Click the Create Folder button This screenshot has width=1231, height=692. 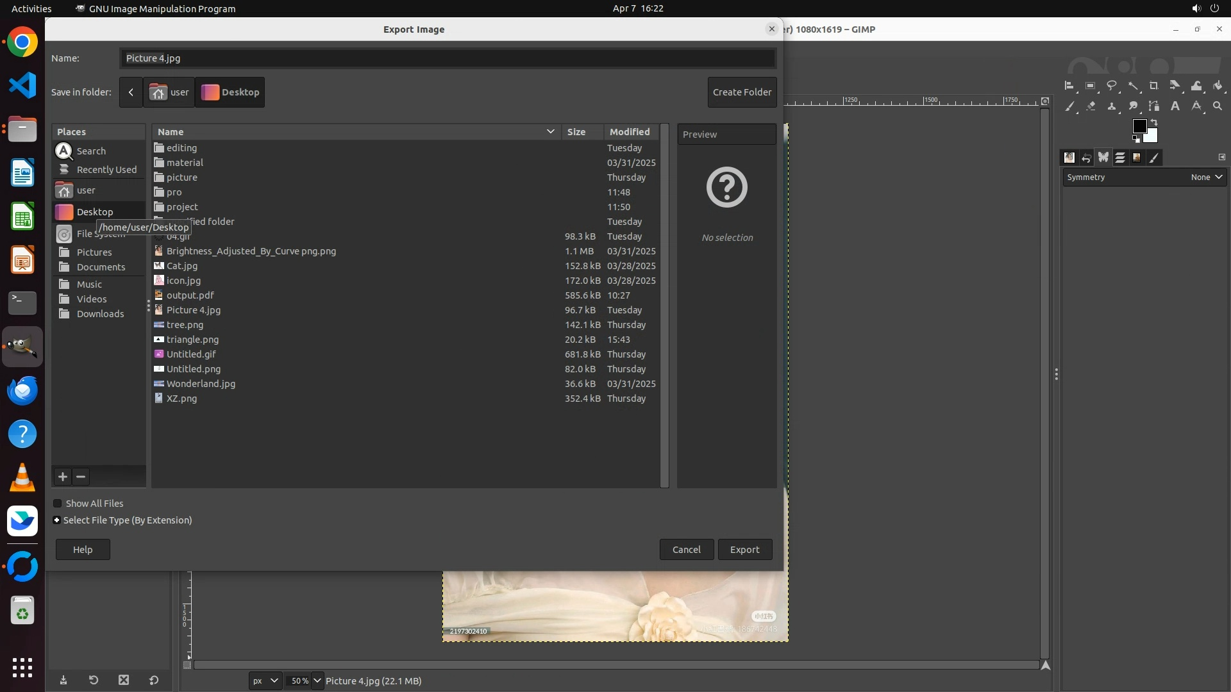pyautogui.click(x=742, y=92)
